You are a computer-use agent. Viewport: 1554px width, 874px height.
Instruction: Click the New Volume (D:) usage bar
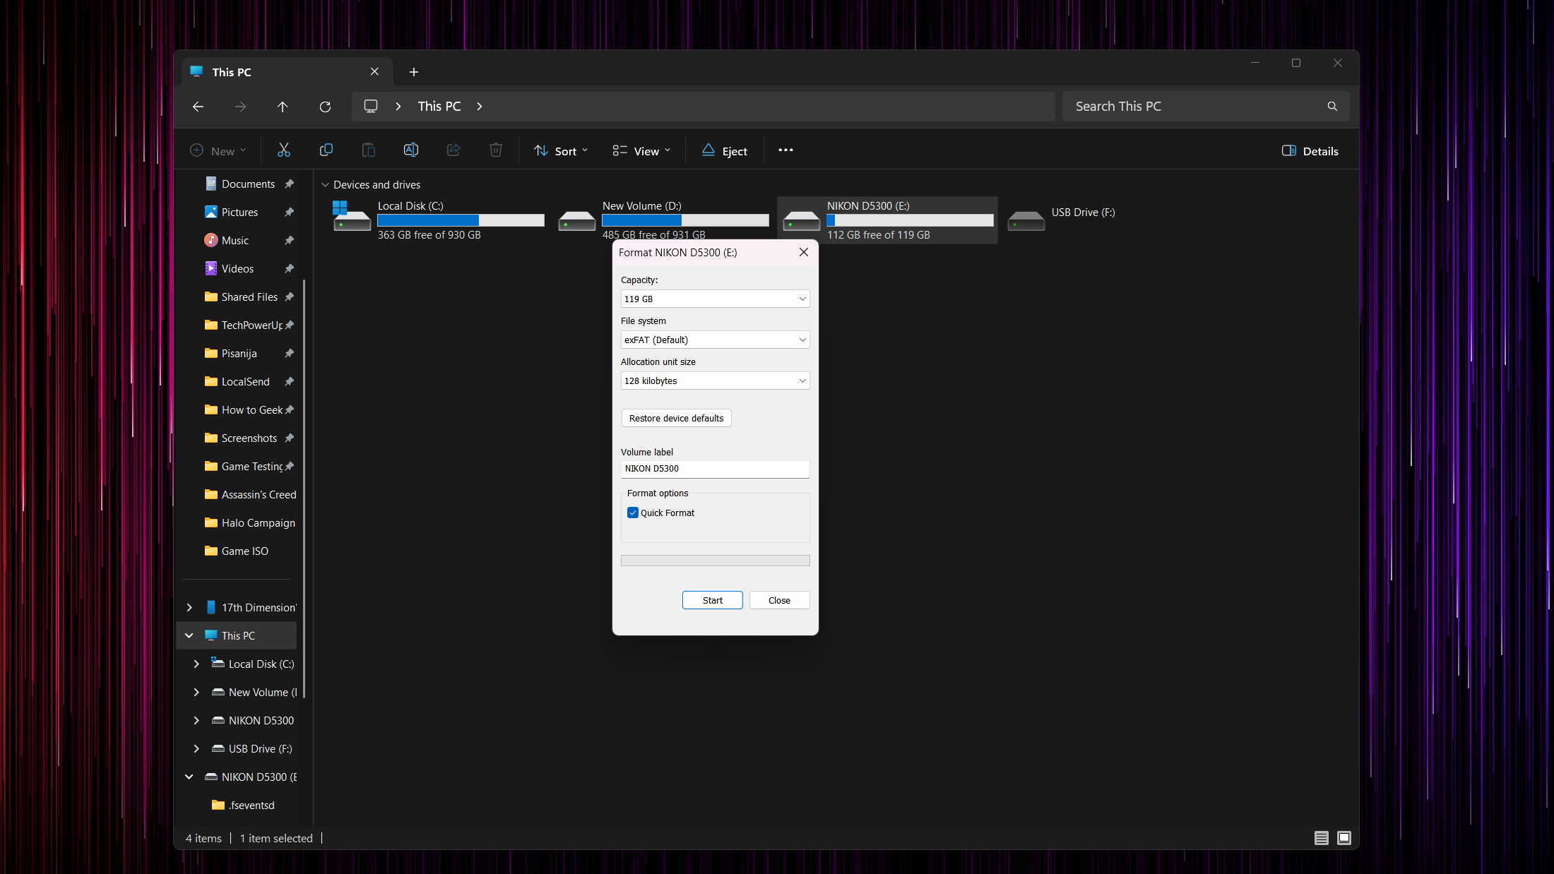tap(685, 220)
